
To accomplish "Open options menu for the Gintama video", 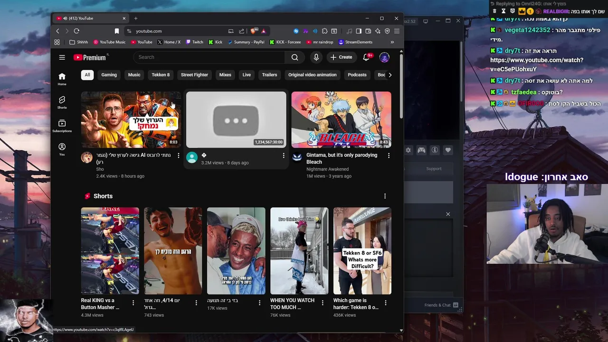I will click(389, 155).
